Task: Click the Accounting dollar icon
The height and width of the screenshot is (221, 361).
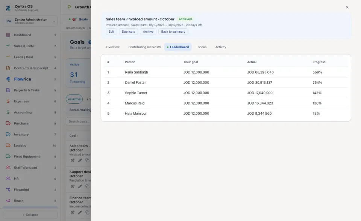Action: click(x=8, y=112)
